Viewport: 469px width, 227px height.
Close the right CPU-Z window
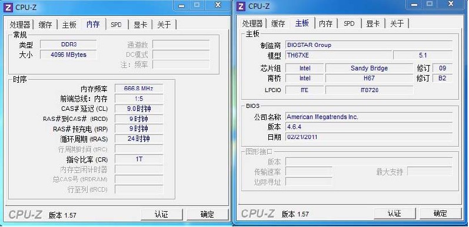451,4
